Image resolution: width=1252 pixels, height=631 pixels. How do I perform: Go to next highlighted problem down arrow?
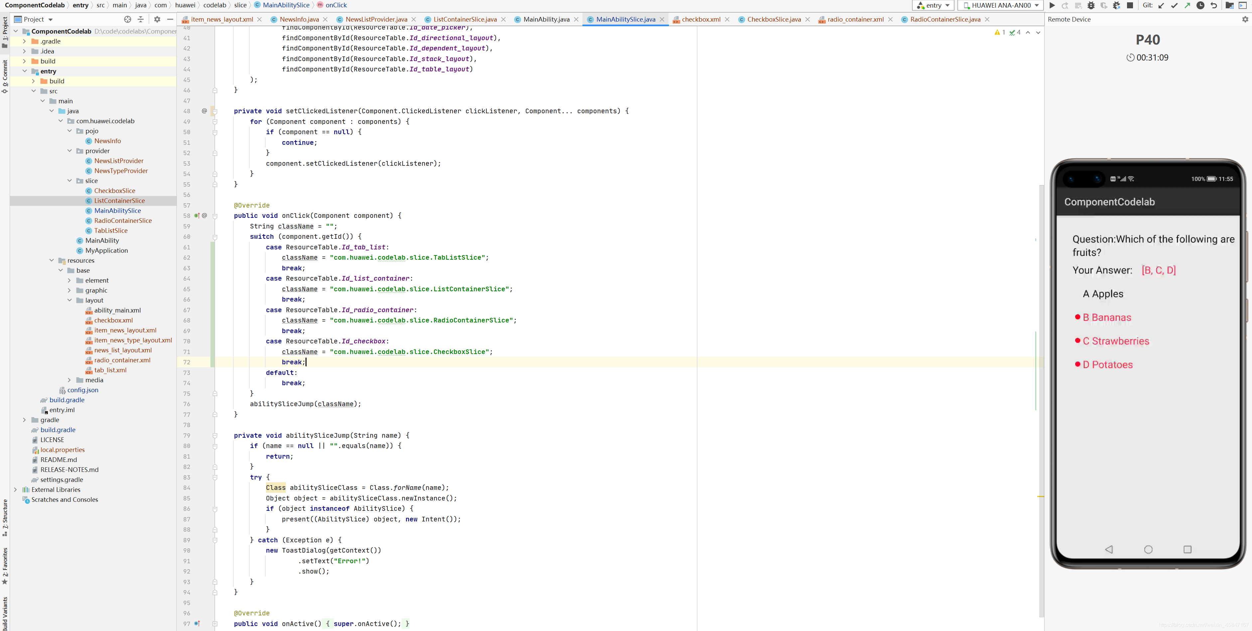point(1039,33)
